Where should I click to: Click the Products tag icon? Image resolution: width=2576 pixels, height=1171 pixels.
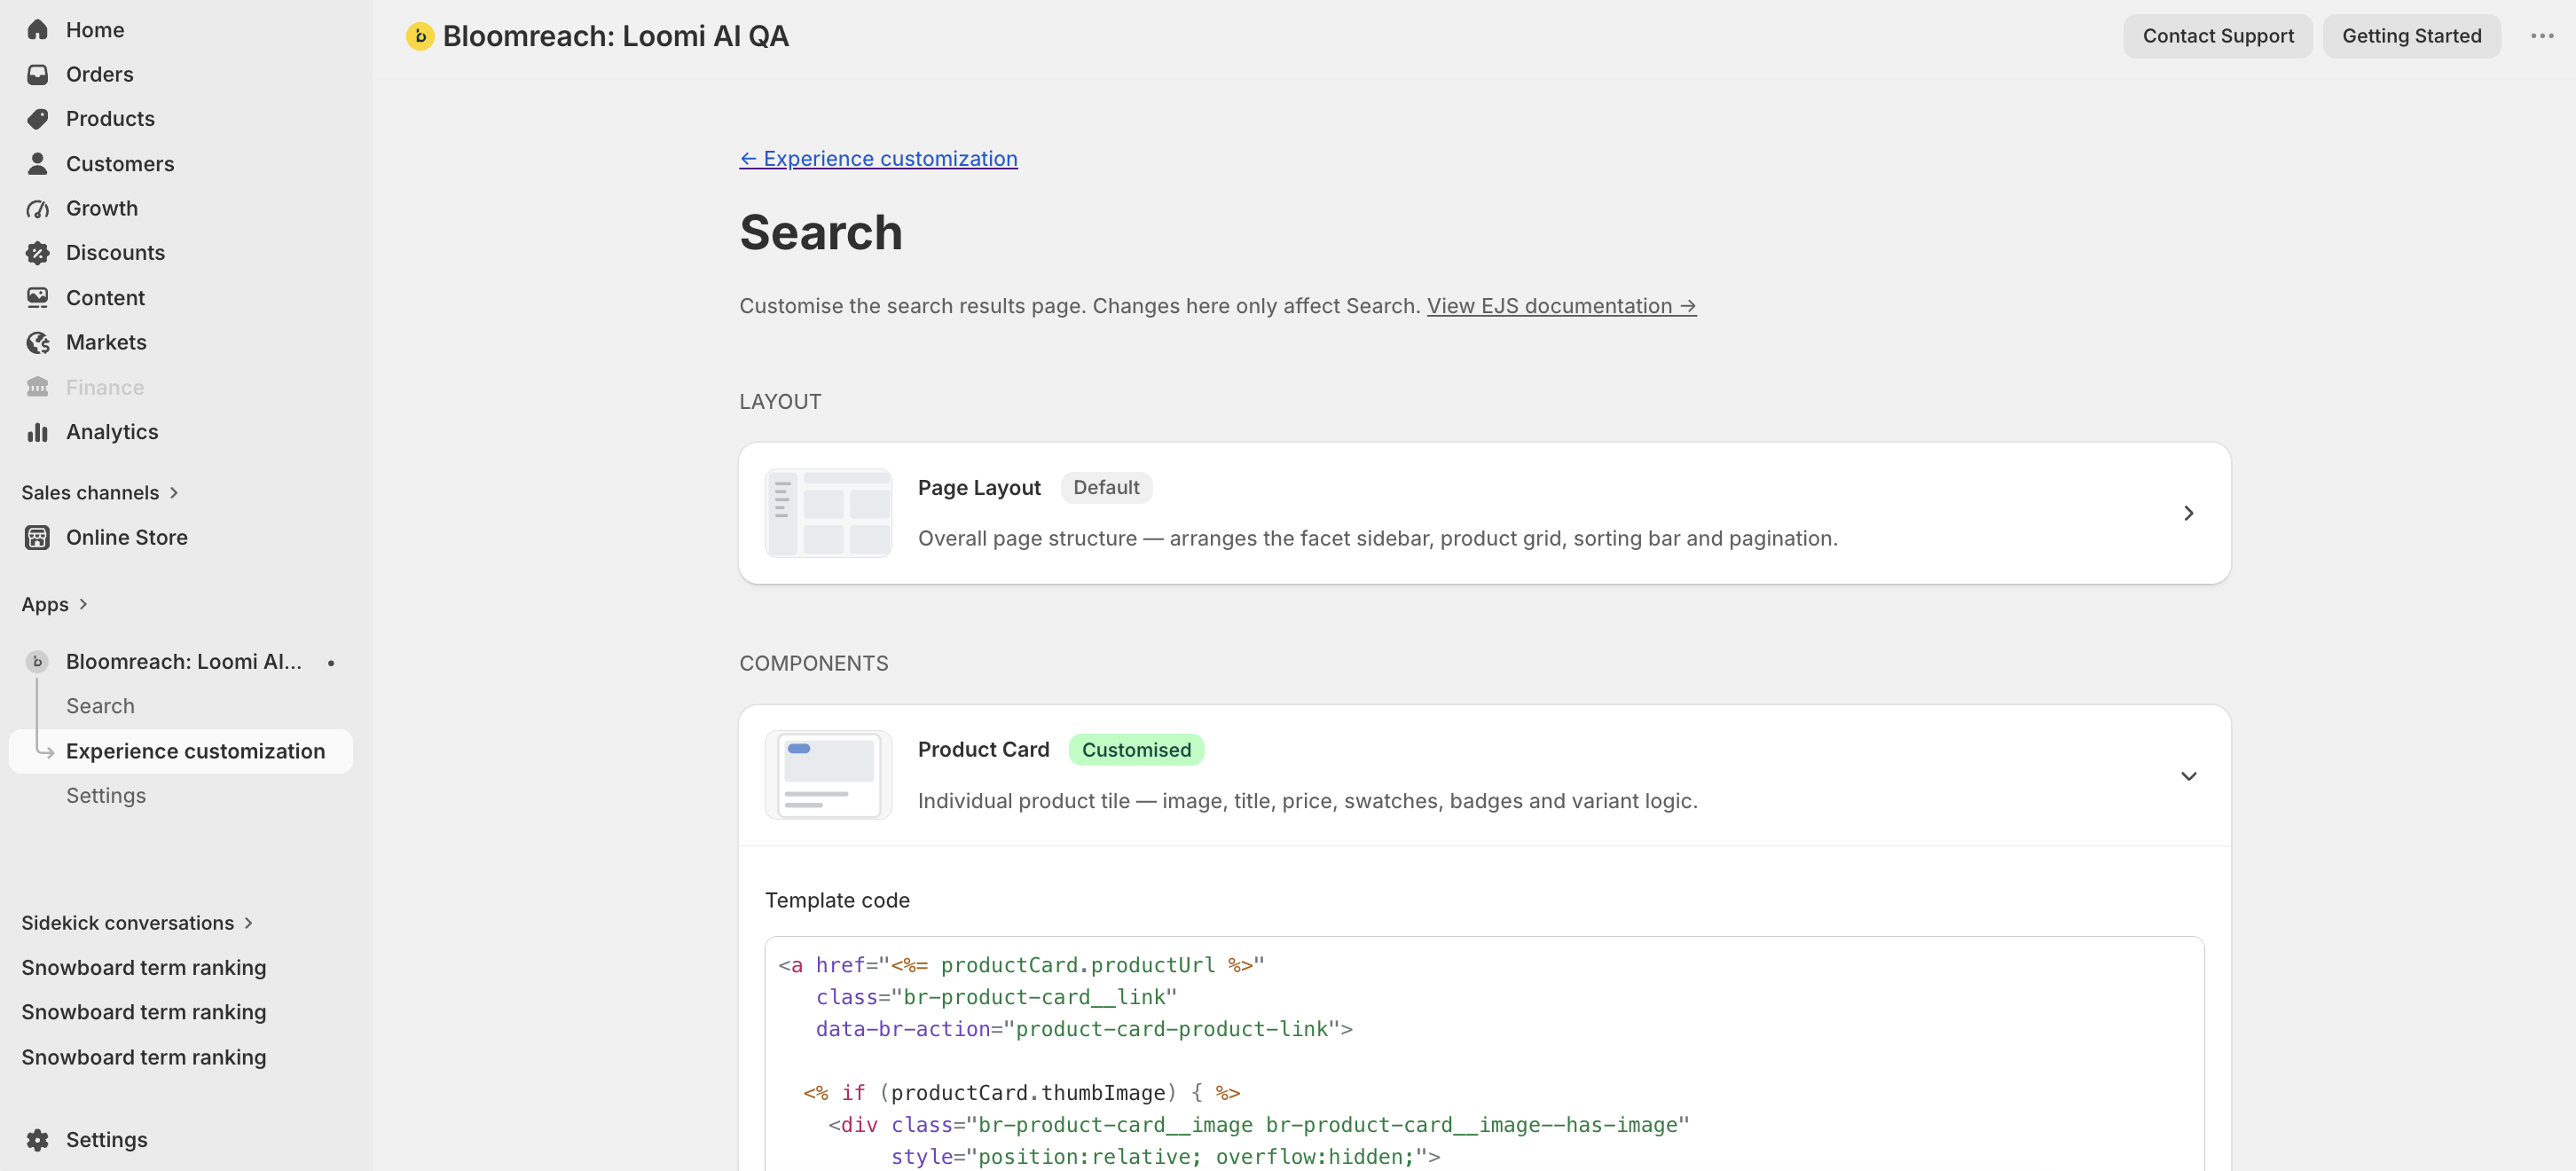tap(37, 118)
